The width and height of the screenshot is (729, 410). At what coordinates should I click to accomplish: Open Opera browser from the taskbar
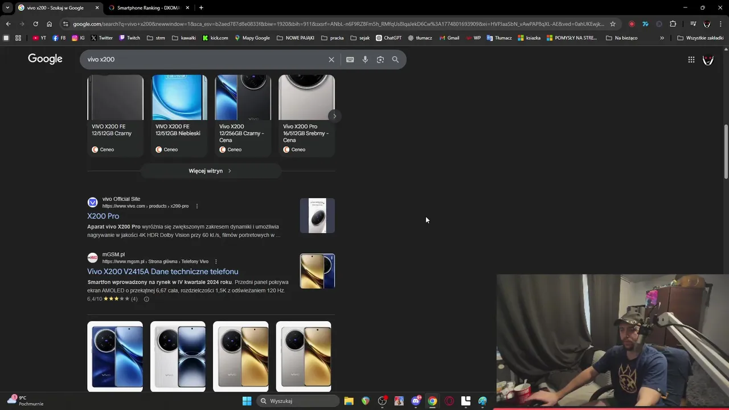(x=449, y=401)
